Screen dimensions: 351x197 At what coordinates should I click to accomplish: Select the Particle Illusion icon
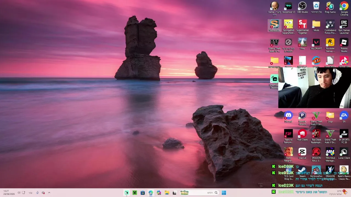pyautogui.click(x=302, y=118)
